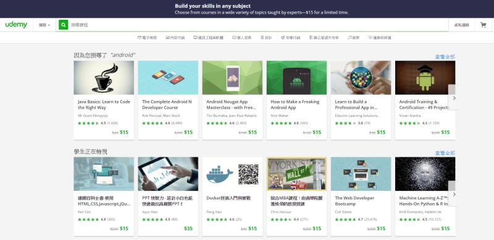Open the 設計 design category

(x=266, y=38)
